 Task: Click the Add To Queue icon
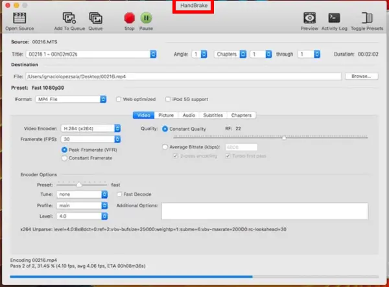[69, 18]
